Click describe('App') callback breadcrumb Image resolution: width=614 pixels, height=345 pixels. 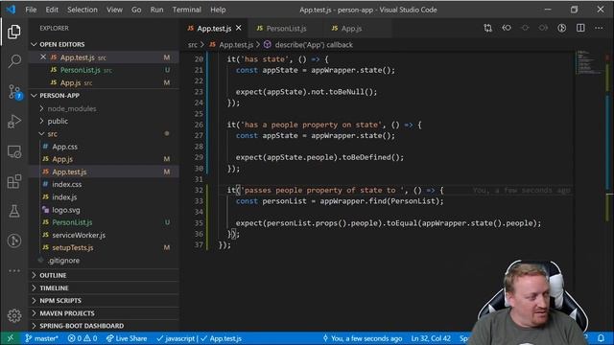click(x=314, y=45)
